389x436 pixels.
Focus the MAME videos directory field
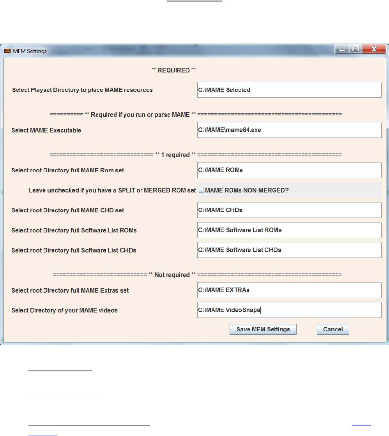289,310
